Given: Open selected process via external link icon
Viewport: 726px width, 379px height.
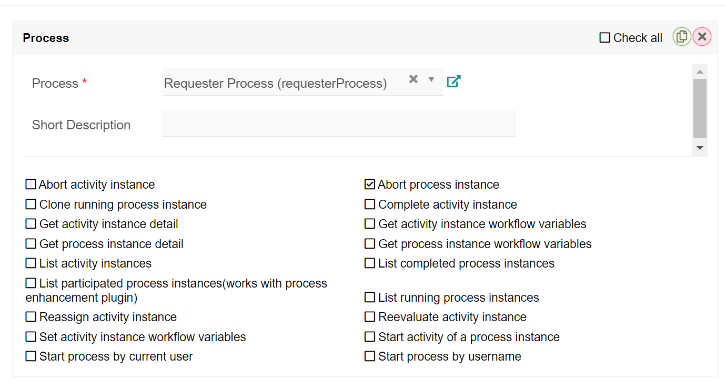Looking at the screenshot, I should tap(453, 81).
